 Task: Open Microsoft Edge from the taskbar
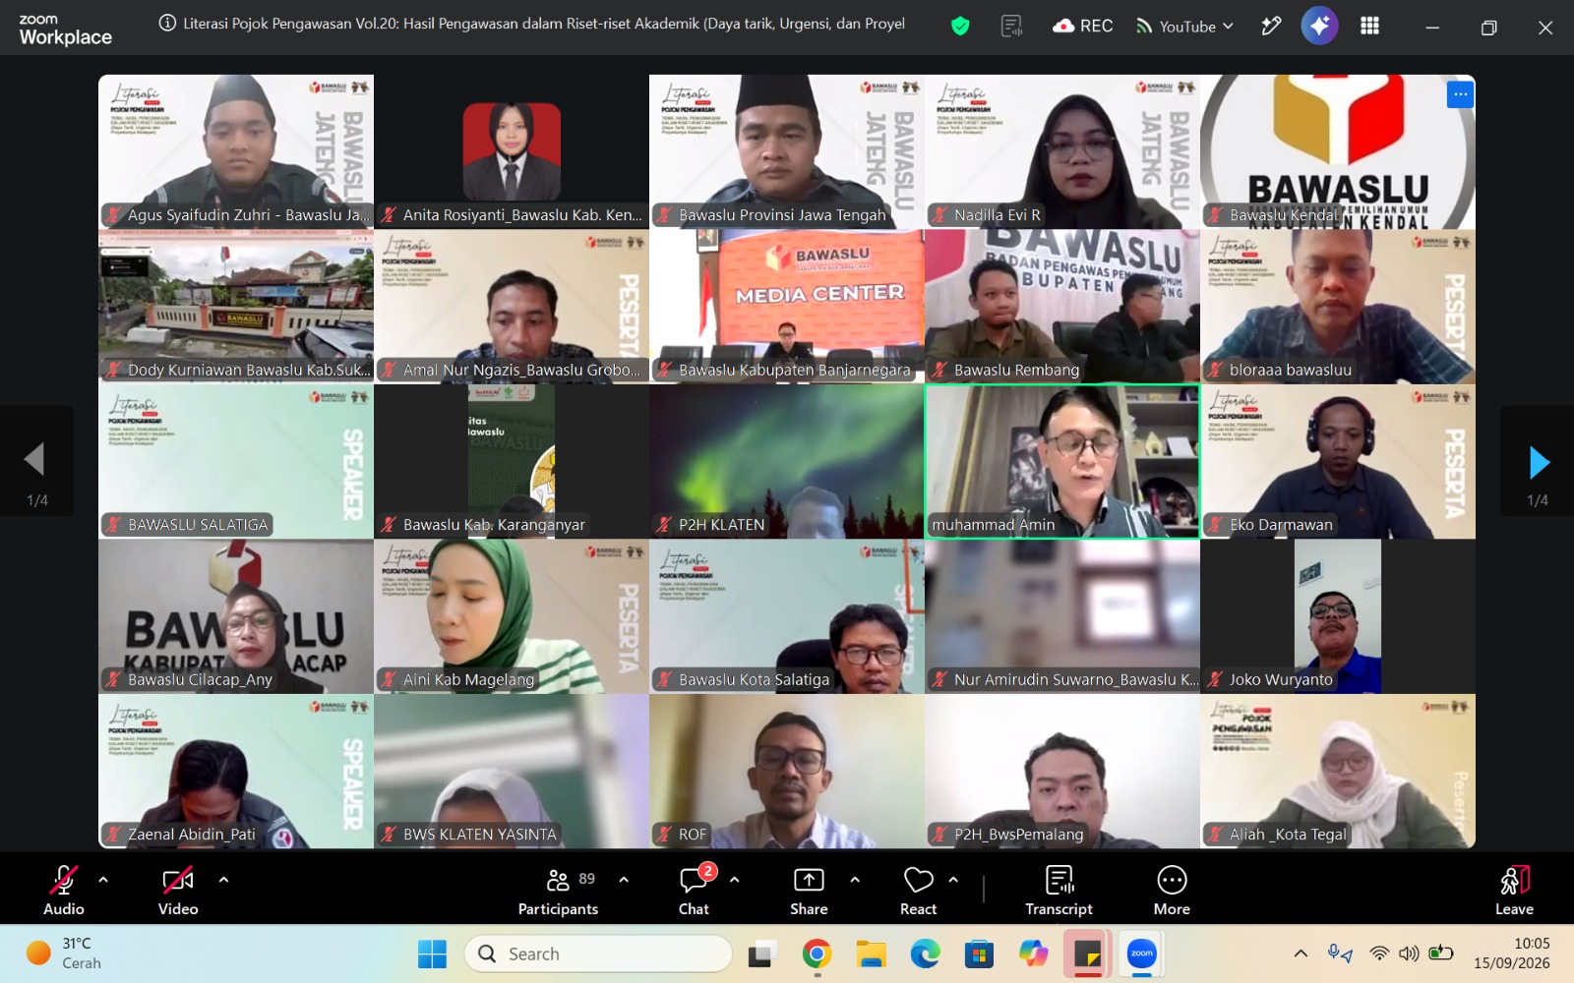(x=925, y=954)
